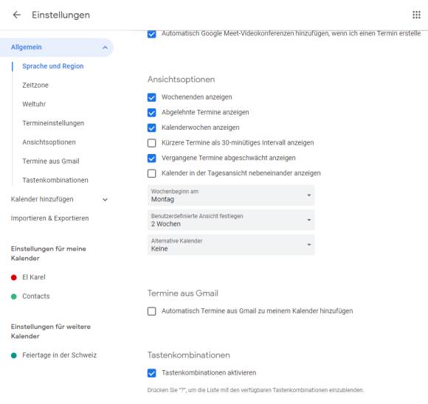Expand the Kalender hinzufügen chevron

tap(105, 199)
